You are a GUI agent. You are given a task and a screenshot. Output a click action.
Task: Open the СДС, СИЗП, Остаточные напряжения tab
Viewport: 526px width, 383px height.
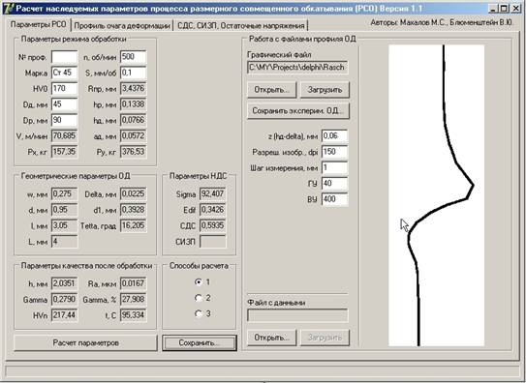click(x=241, y=26)
